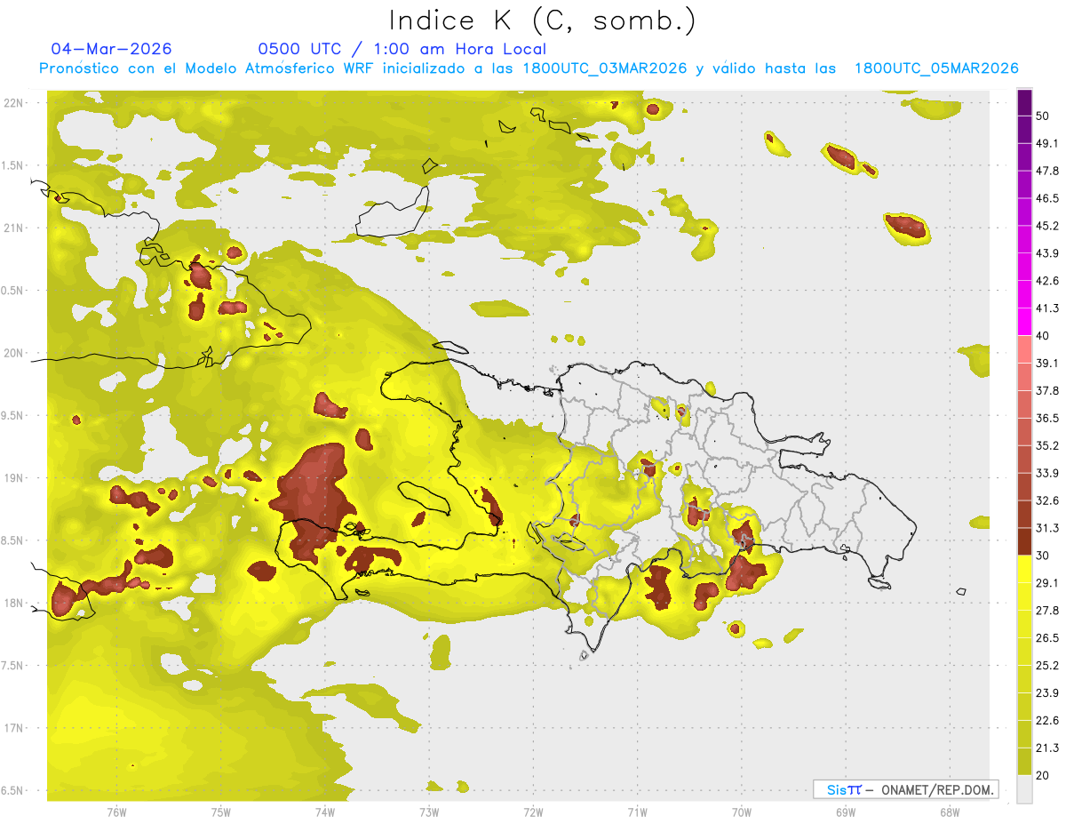This screenshot has width=1066, height=824.
Task: Click the '73W' longitude label
Action: (x=429, y=812)
